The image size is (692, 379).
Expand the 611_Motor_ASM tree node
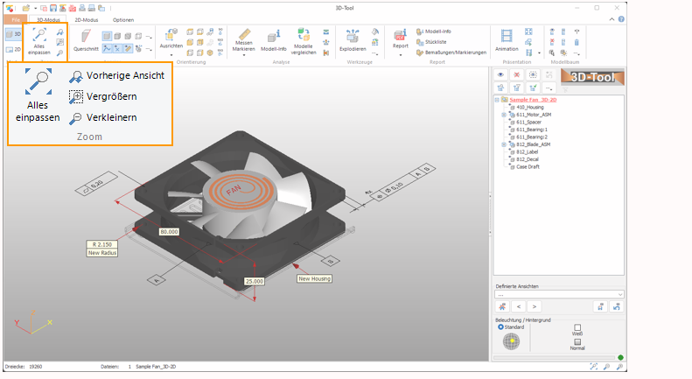click(503, 115)
